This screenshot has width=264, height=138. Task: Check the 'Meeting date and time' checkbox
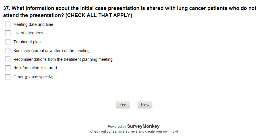[8, 25]
